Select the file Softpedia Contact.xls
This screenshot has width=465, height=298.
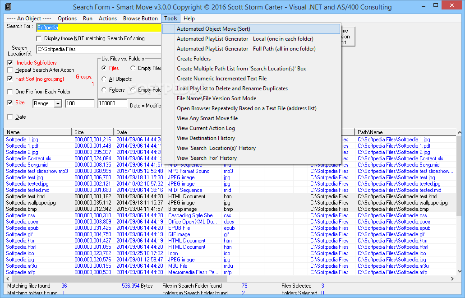(28, 158)
